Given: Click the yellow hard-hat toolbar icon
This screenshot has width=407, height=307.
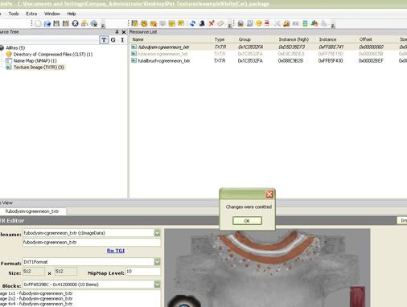Looking at the screenshot, I should (x=259, y=23).
